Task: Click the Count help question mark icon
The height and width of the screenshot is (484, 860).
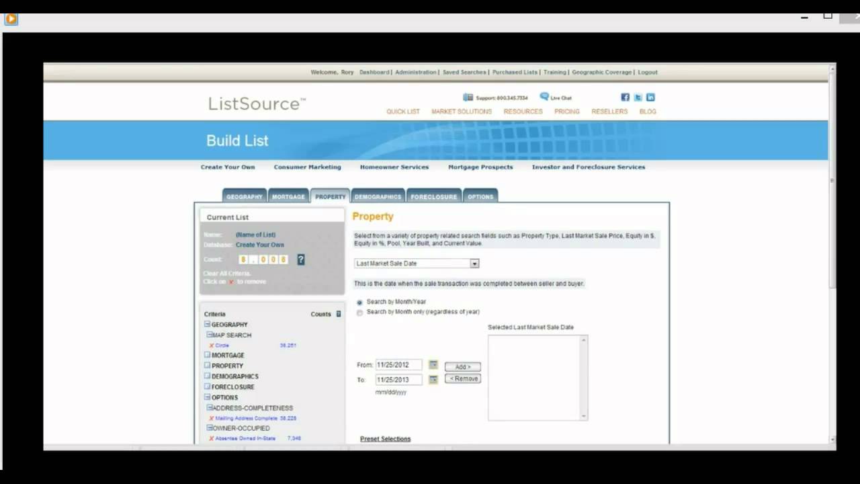Action: [300, 259]
